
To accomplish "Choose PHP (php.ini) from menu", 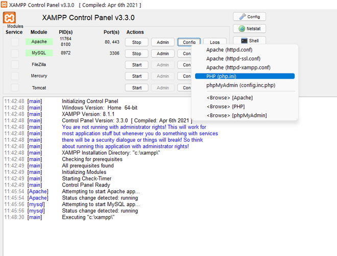I will point(245,76).
